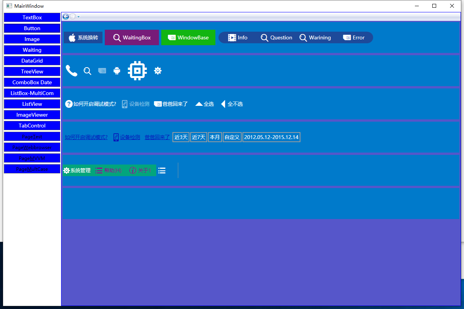
Task: Open the PageMVVM page
Action: coord(32,158)
